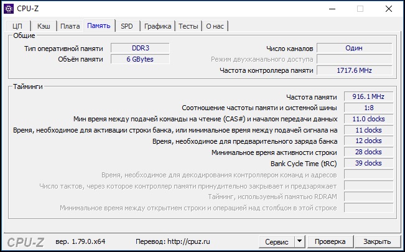
Task: Click the 12 clocks precharge value
Action: (x=368, y=141)
